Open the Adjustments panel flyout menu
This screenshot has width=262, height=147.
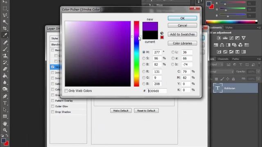(x=259, y=27)
